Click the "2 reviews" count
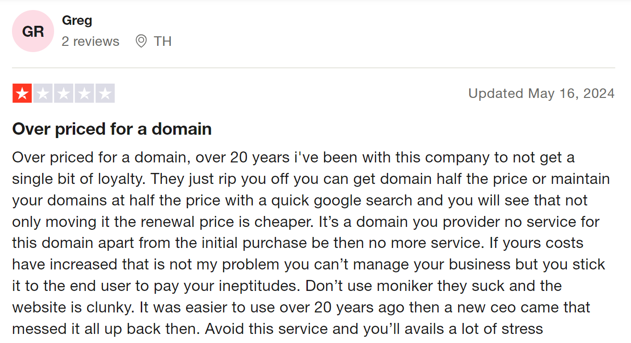This screenshot has height=343, width=631. point(90,42)
